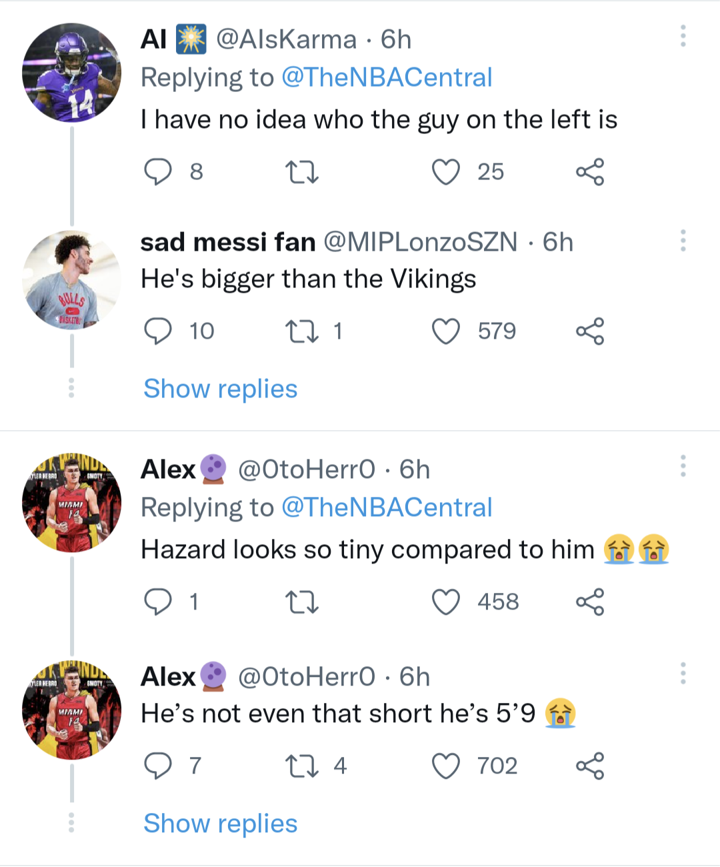Like the 'Hazard looks so tiny' tweet

(x=446, y=602)
